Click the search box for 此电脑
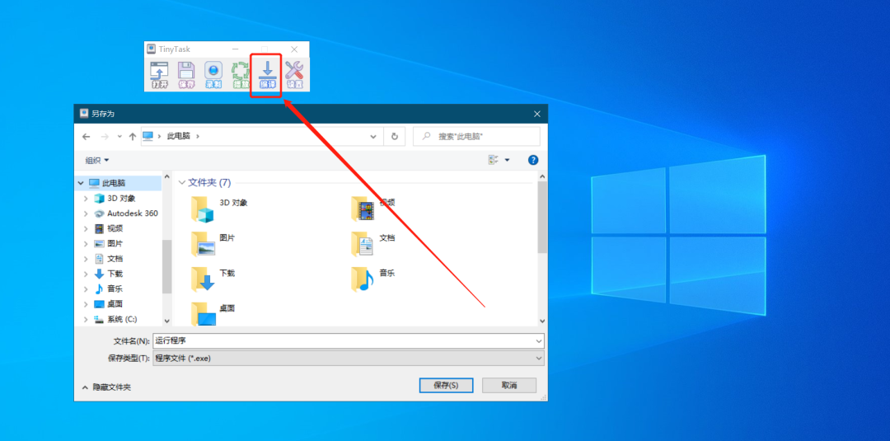Screen dimensions: 890x441 click(476, 137)
